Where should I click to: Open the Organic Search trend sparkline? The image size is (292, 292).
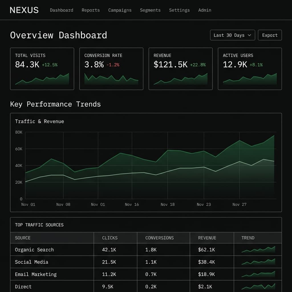pyautogui.click(x=258, y=250)
